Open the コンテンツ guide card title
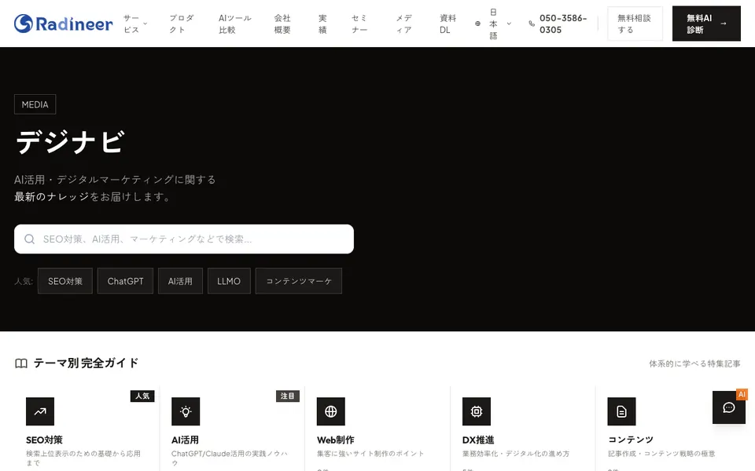The image size is (755, 471). pyautogui.click(x=631, y=440)
